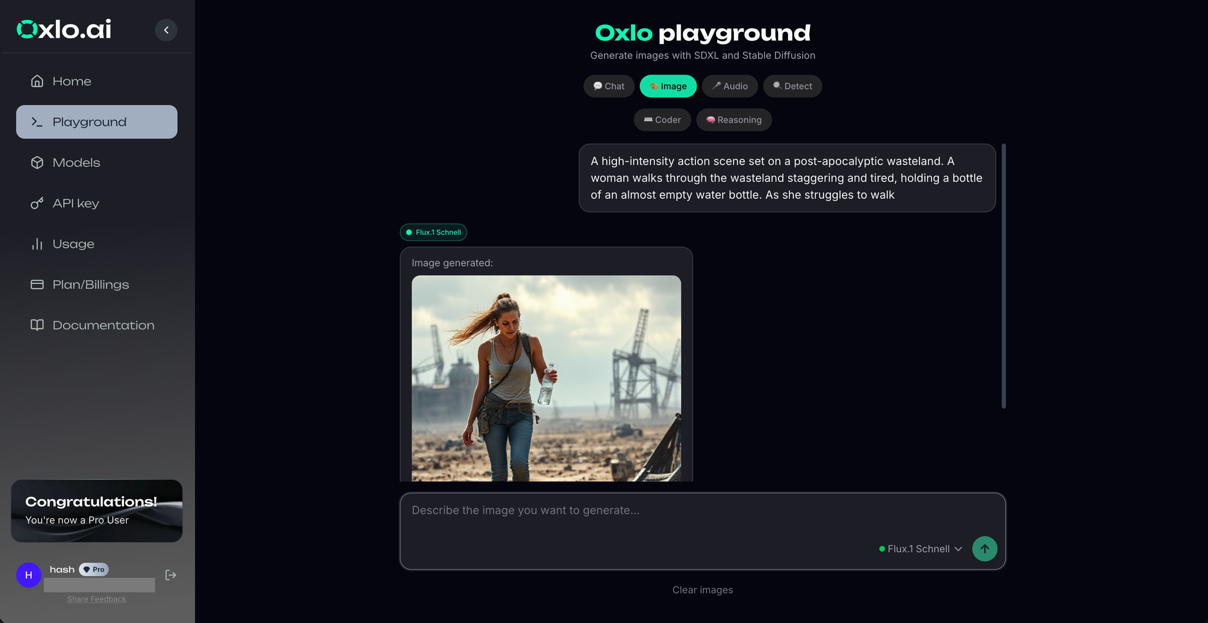
Task: Enable Reasoning mode
Action: coord(734,120)
